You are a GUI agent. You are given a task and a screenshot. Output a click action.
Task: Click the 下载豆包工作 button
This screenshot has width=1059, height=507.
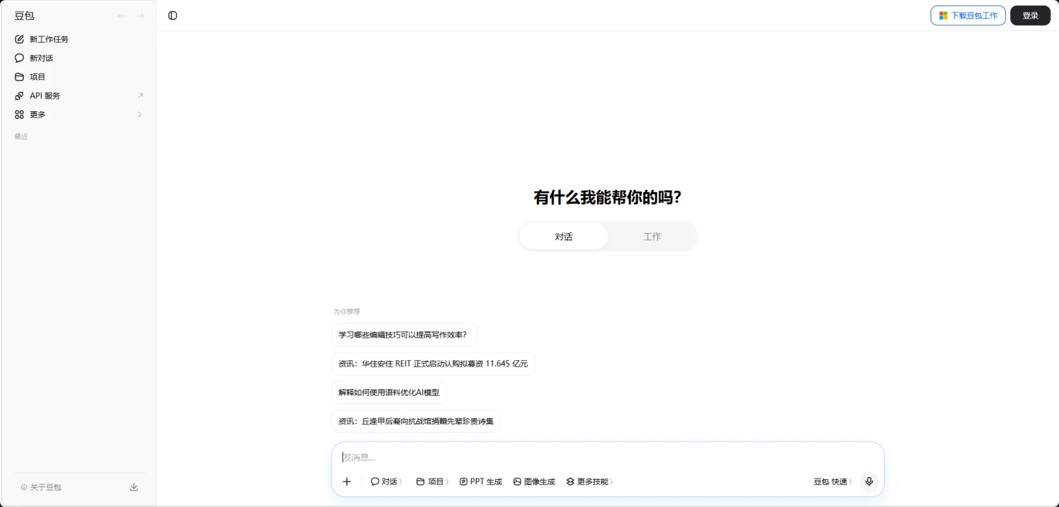point(968,15)
